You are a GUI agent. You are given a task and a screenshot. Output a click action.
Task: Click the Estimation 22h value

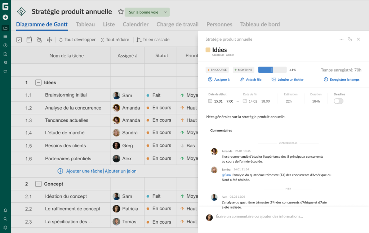[289, 101]
